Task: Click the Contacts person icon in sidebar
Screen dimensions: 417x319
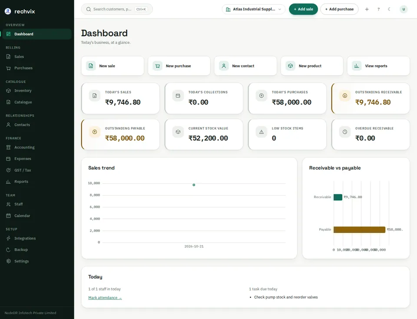Action: (9, 125)
